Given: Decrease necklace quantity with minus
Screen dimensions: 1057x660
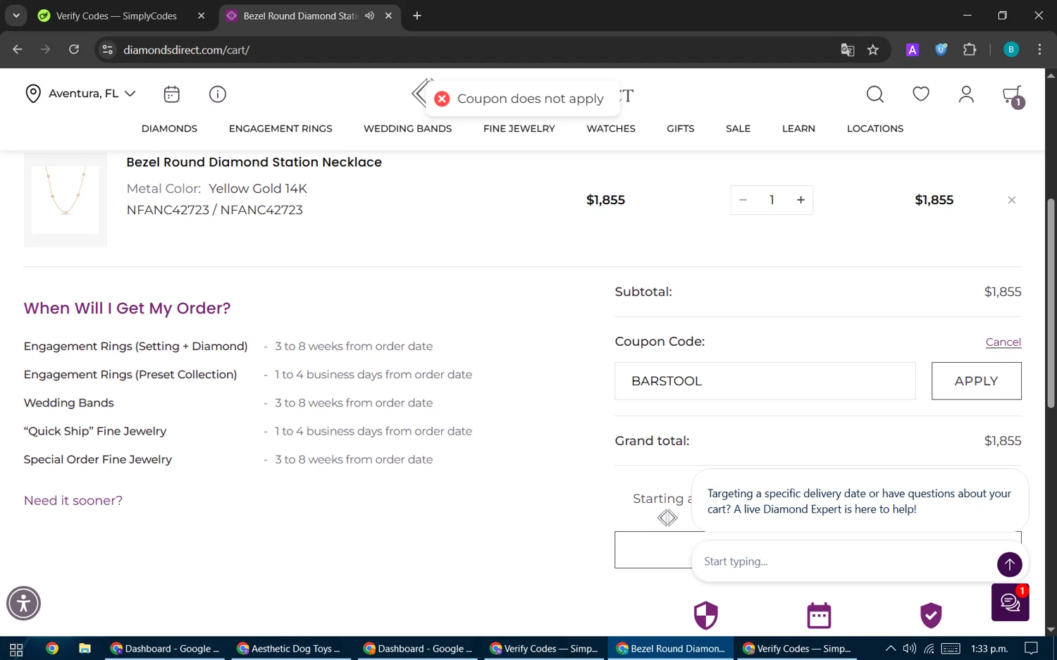Looking at the screenshot, I should [743, 200].
